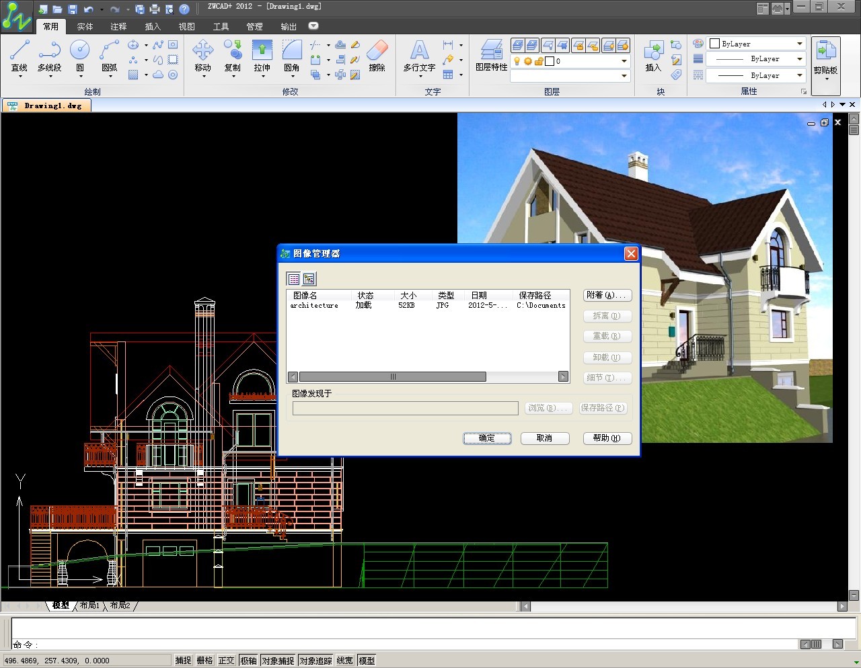Click the 插入 block insert icon
Screen dimensions: 861x668
[x=653, y=50]
